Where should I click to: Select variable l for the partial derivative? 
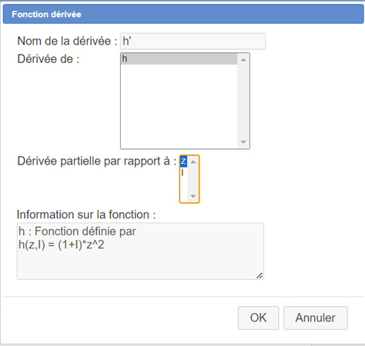183,173
